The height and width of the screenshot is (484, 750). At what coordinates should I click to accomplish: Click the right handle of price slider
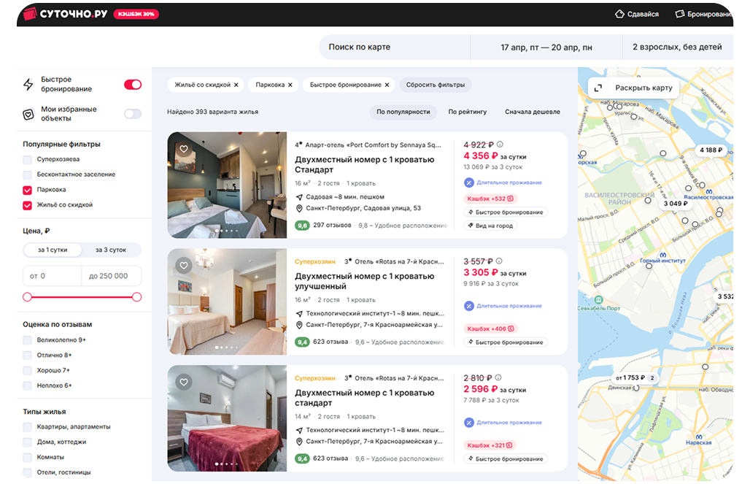click(136, 297)
